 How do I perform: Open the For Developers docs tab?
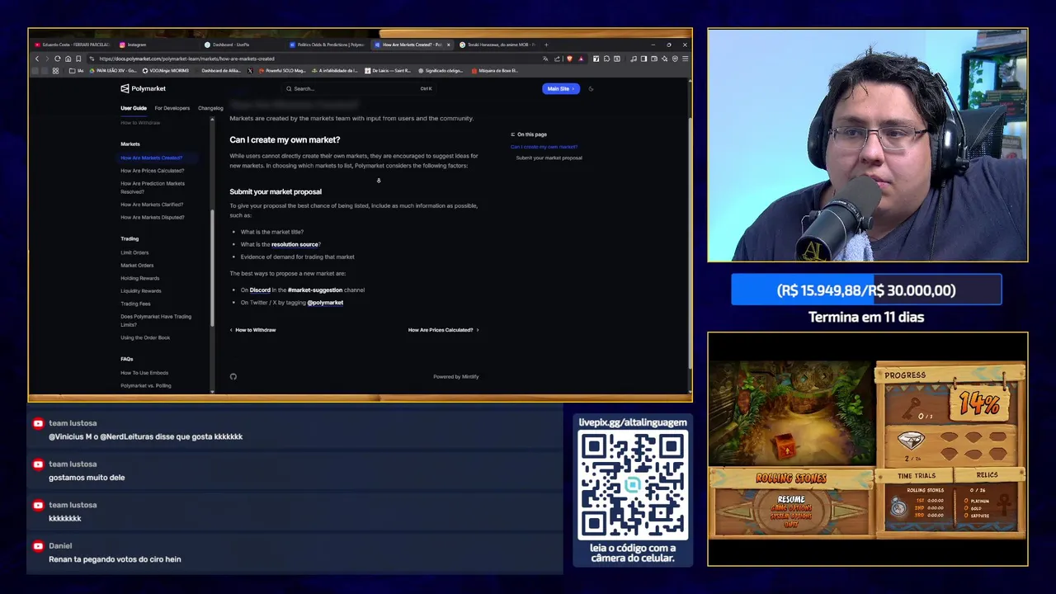coord(172,108)
